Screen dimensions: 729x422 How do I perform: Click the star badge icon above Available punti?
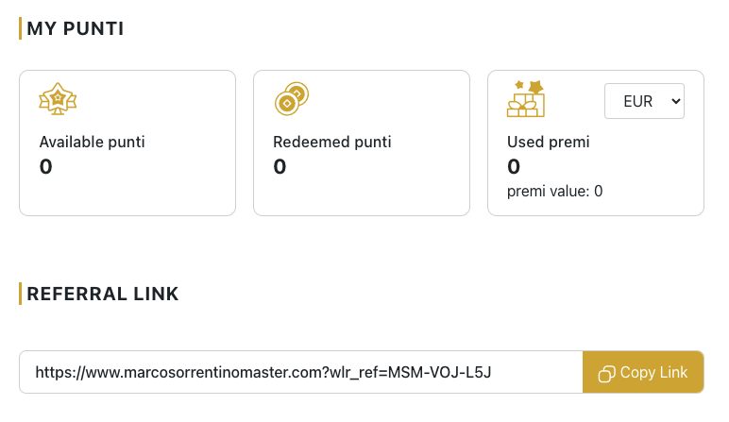(x=58, y=98)
